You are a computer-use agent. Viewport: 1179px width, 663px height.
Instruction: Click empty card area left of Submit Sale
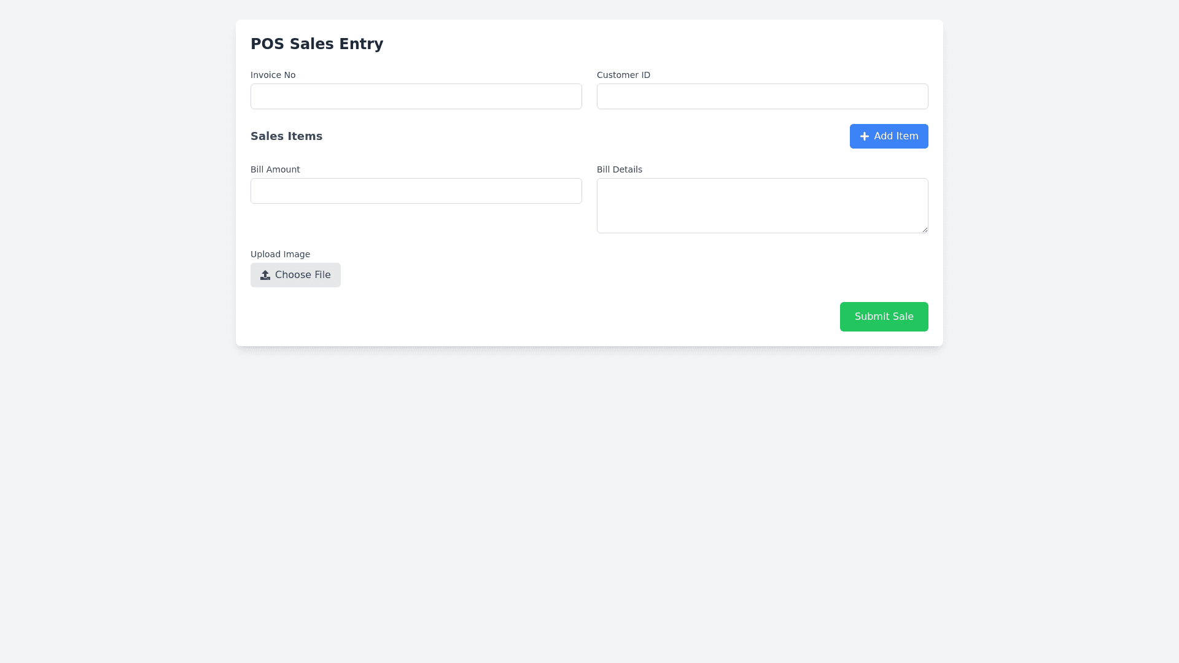coord(553,317)
